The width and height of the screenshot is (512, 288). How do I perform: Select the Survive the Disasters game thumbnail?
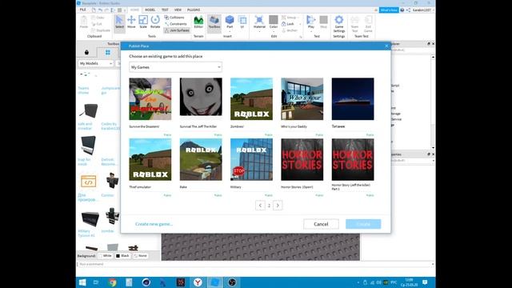(150, 99)
